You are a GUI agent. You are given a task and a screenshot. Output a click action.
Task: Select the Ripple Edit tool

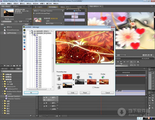[x=150, y=98]
